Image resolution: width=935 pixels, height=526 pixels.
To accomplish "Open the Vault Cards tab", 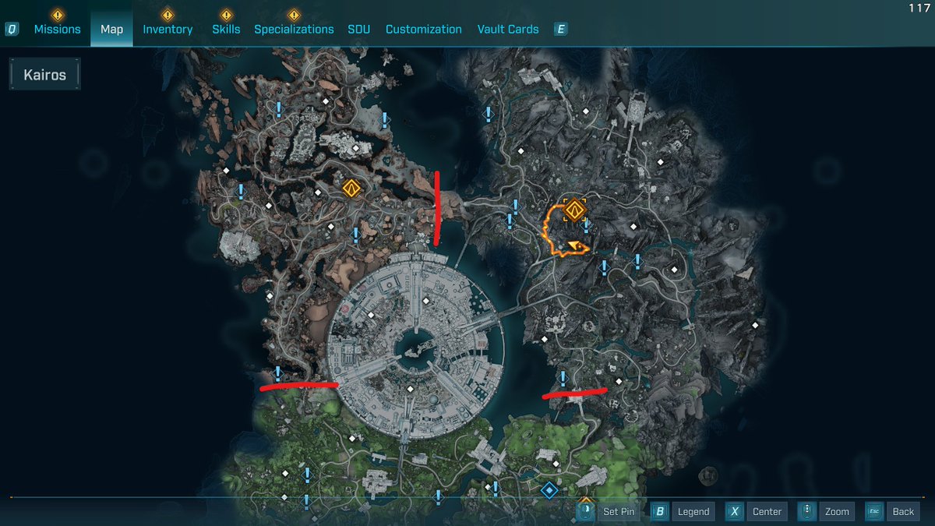I will tap(508, 29).
